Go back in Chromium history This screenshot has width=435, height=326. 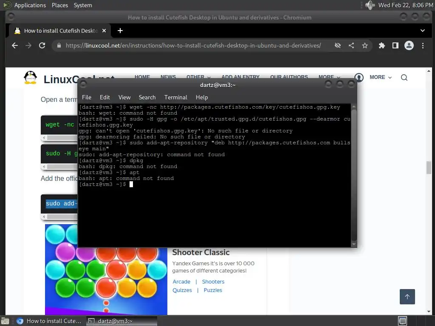[x=15, y=45]
